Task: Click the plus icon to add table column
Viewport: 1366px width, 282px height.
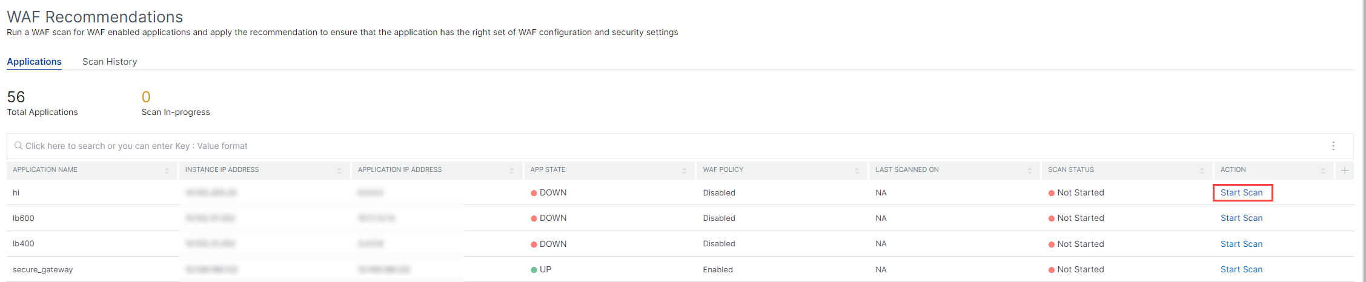Action: coord(1344,170)
